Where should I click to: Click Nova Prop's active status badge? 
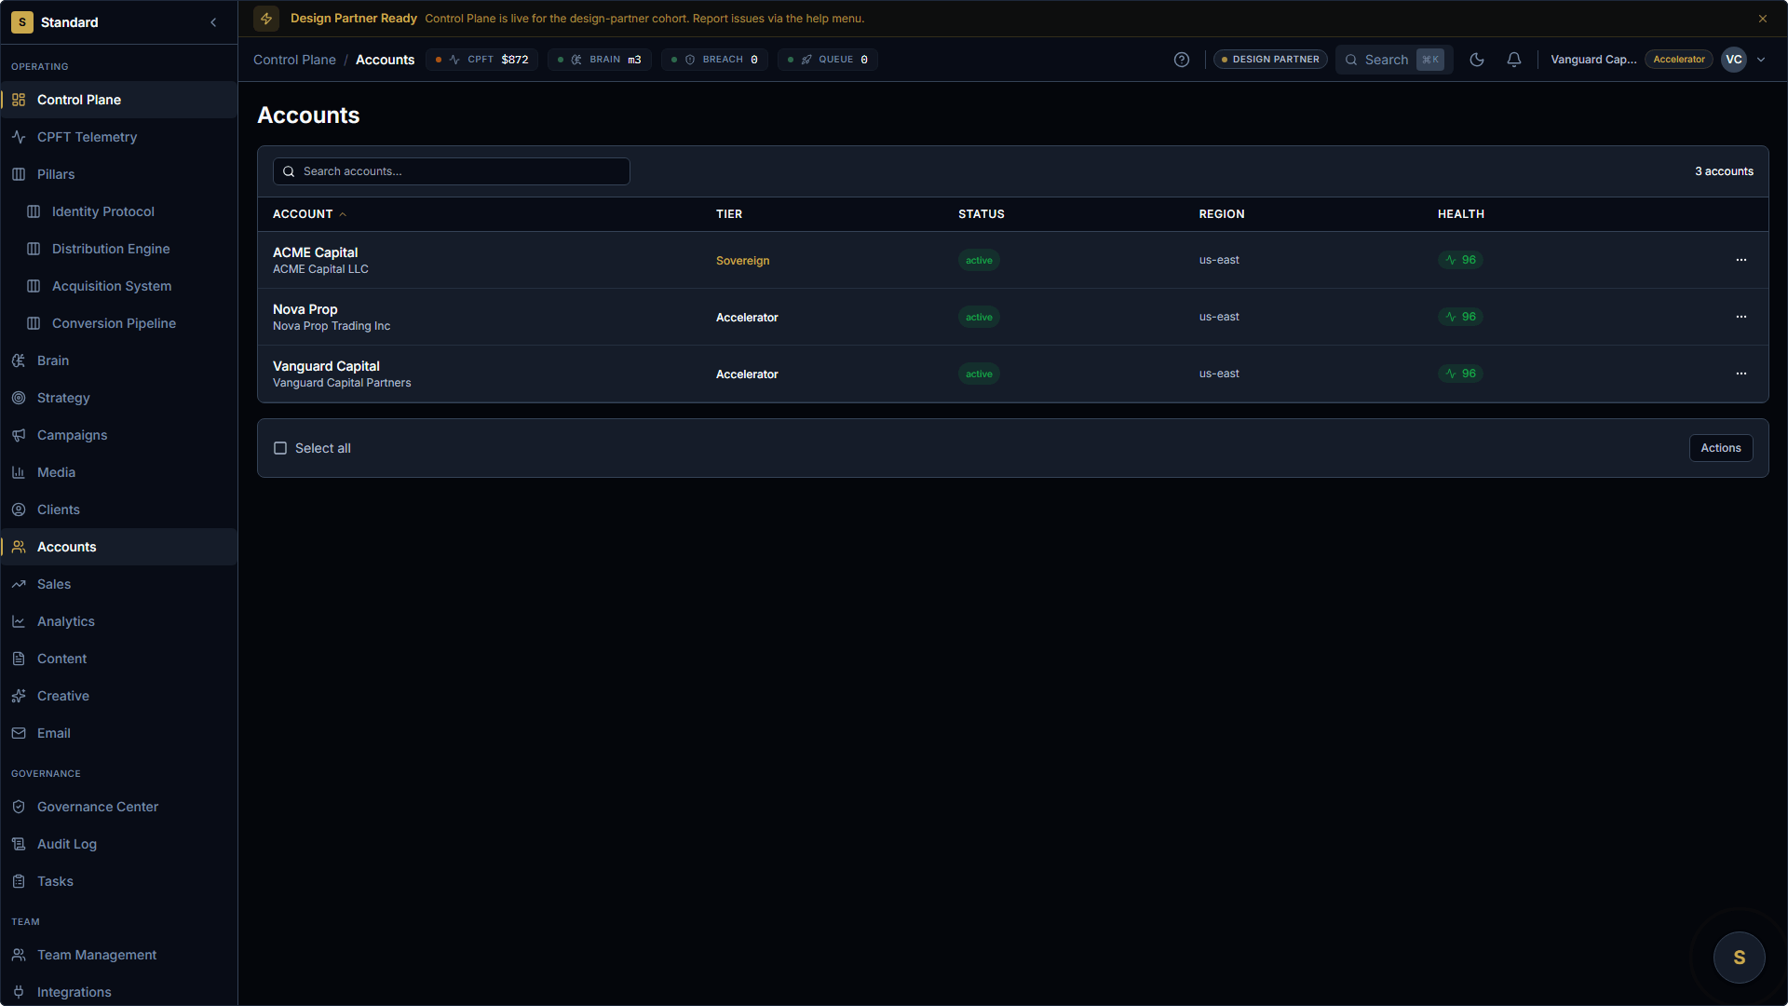click(x=979, y=317)
